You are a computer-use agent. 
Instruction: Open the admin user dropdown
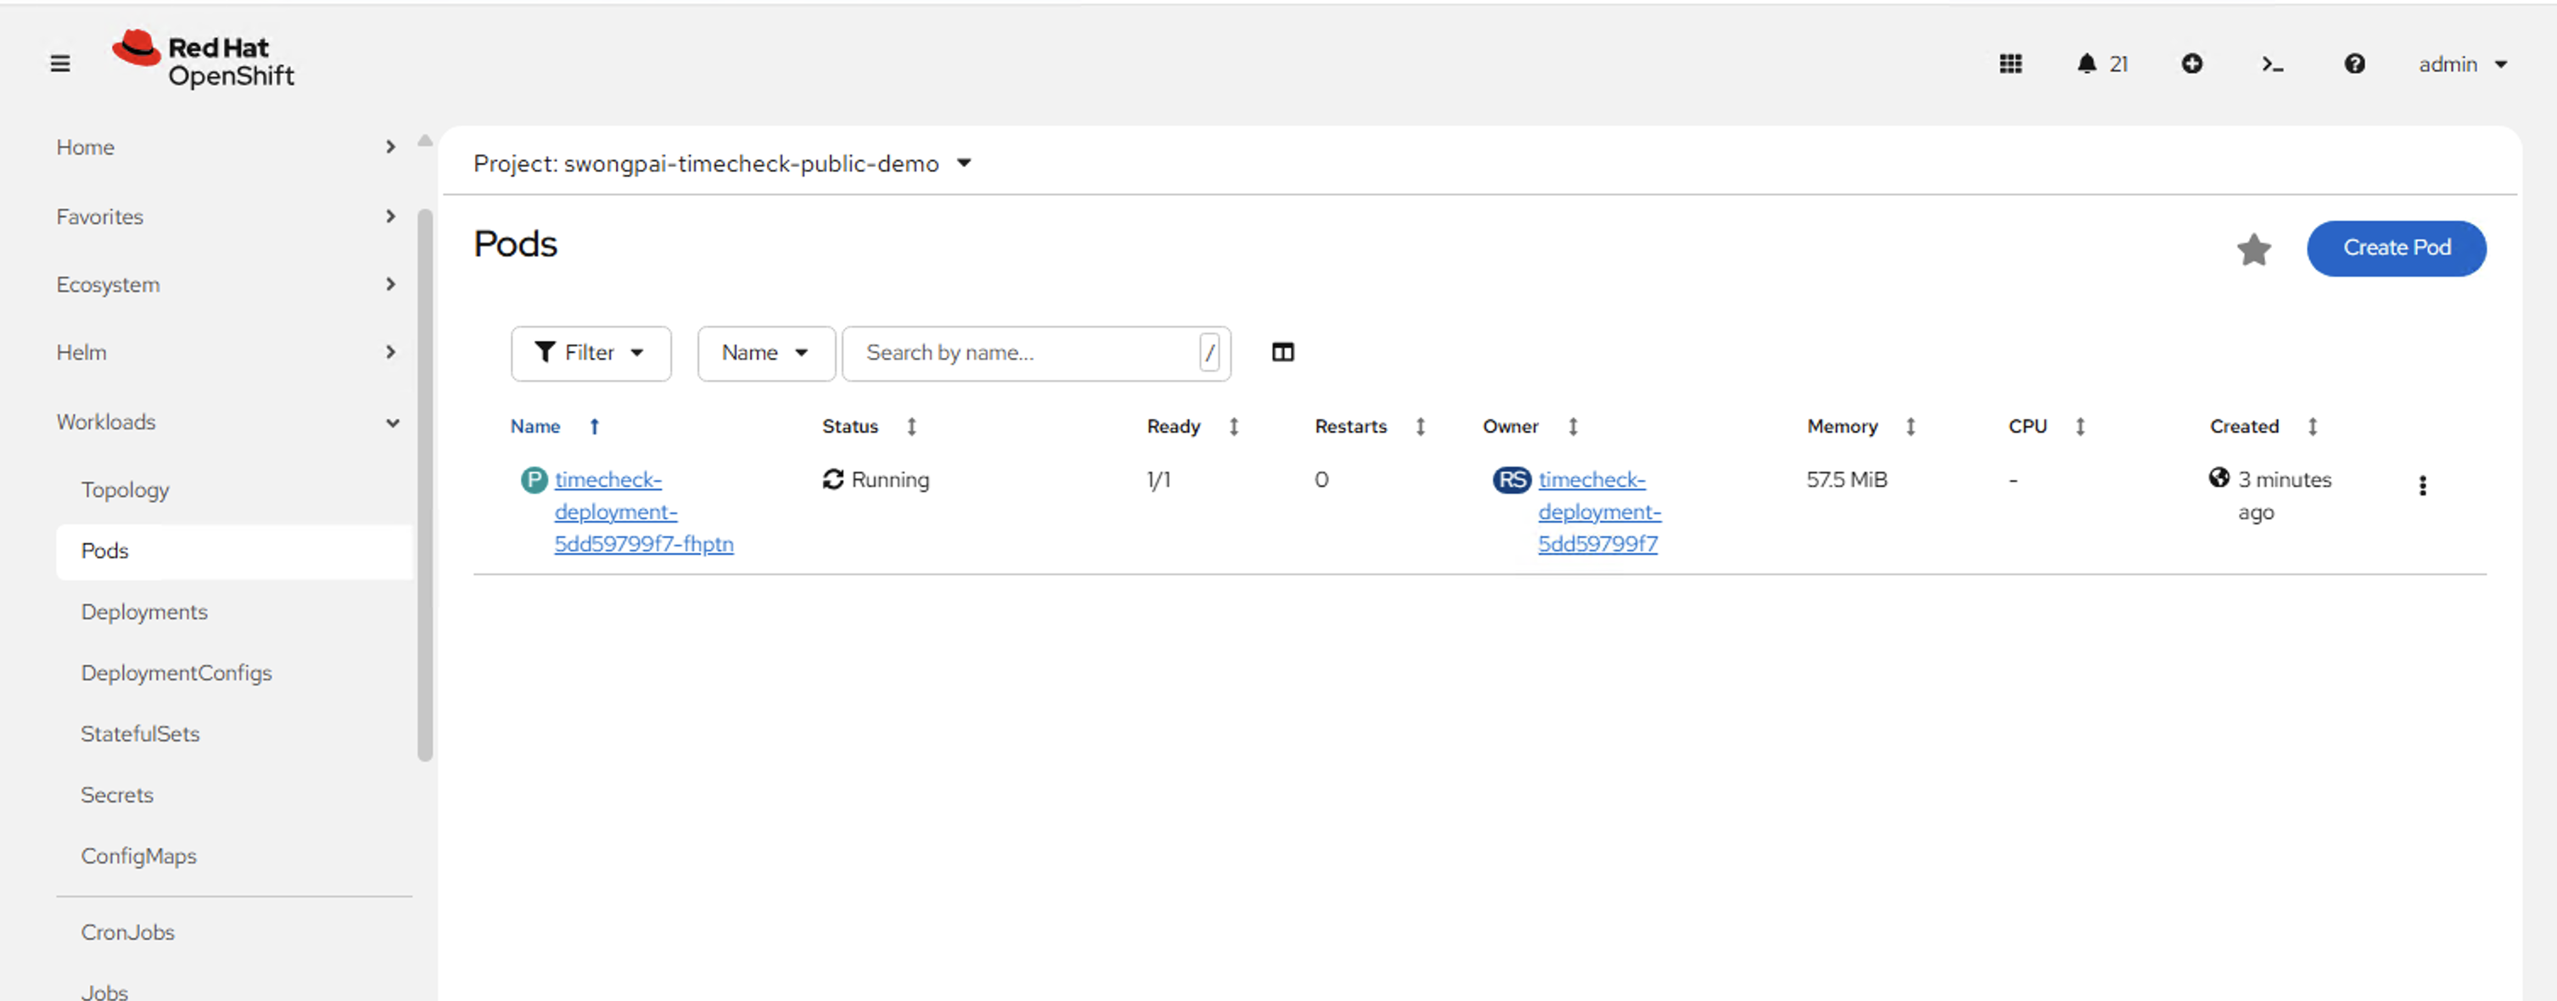(2462, 64)
